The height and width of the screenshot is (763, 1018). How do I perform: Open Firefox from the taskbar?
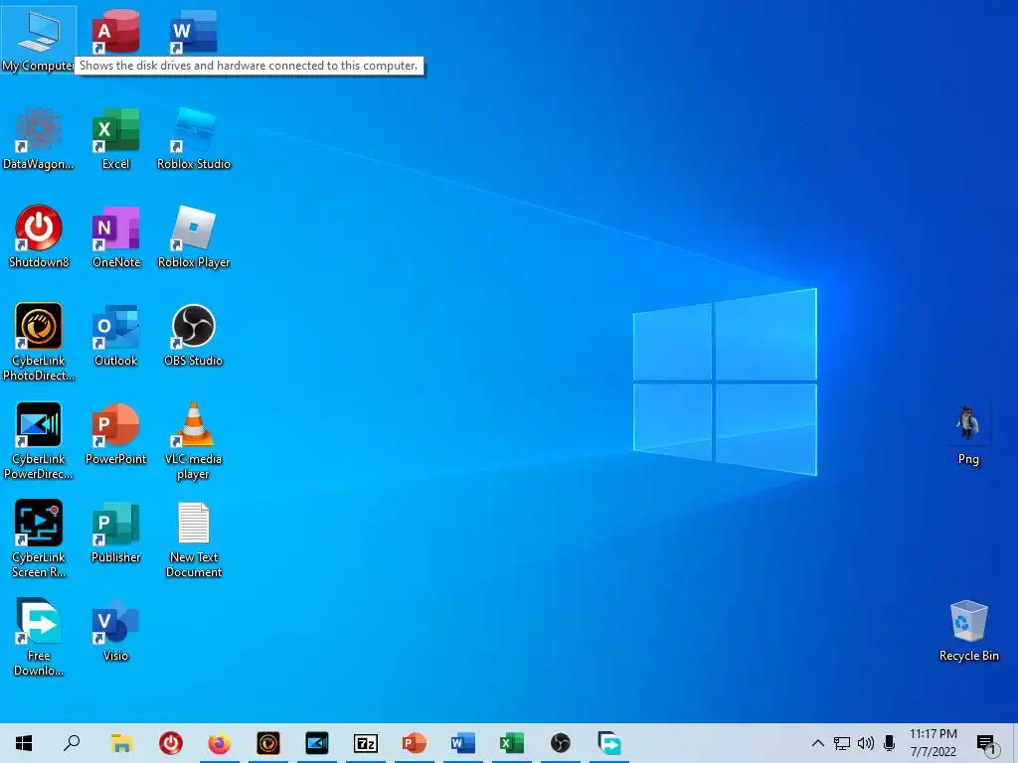220,743
